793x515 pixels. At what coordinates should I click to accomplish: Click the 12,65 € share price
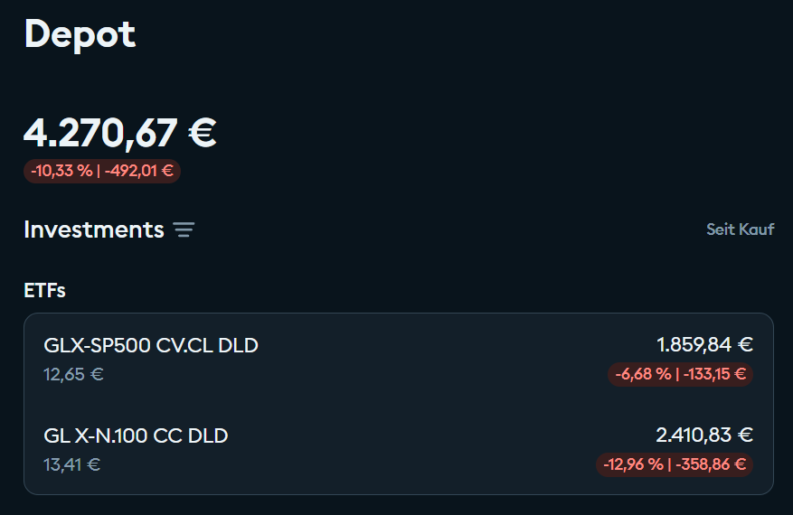tap(73, 374)
